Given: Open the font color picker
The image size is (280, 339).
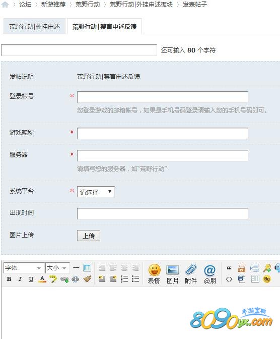Looking at the screenshot, I should 42,279.
